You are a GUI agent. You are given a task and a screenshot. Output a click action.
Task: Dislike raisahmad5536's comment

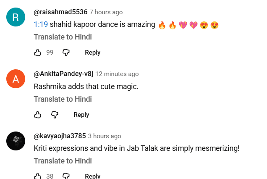click(66, 53)
